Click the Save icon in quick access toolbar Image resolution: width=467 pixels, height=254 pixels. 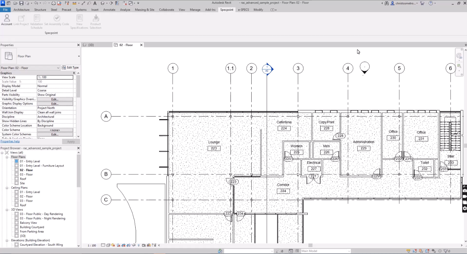[21, 3]
